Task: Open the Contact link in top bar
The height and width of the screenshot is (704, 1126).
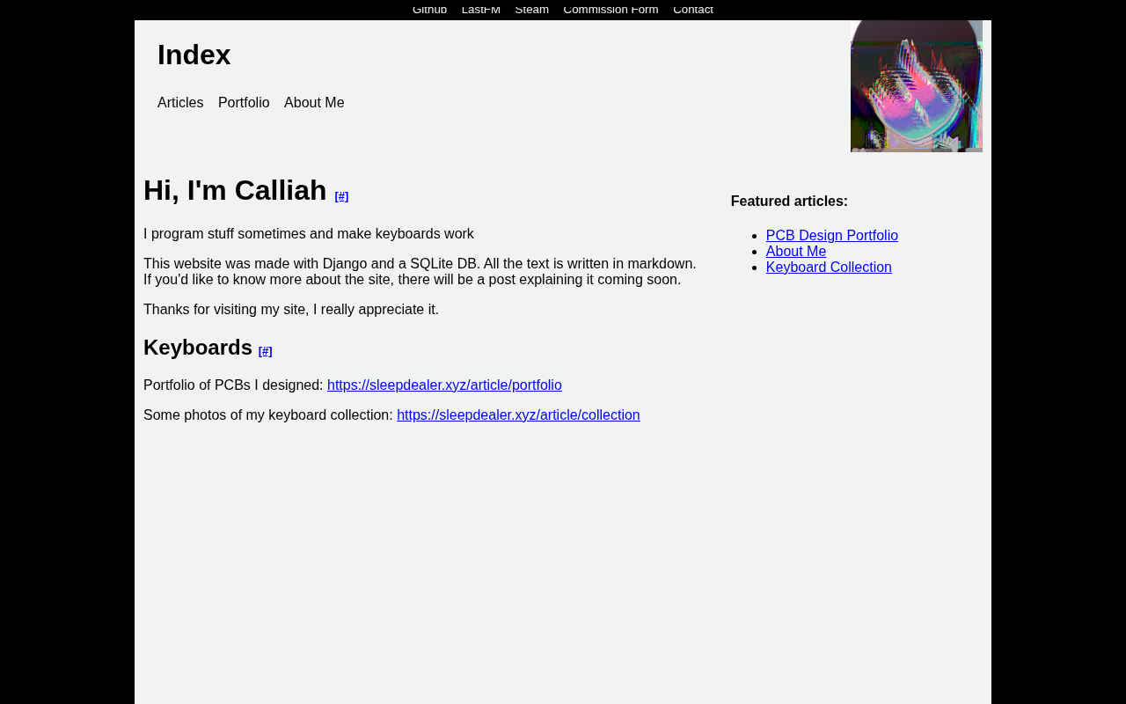Action: tap(693, 9)
